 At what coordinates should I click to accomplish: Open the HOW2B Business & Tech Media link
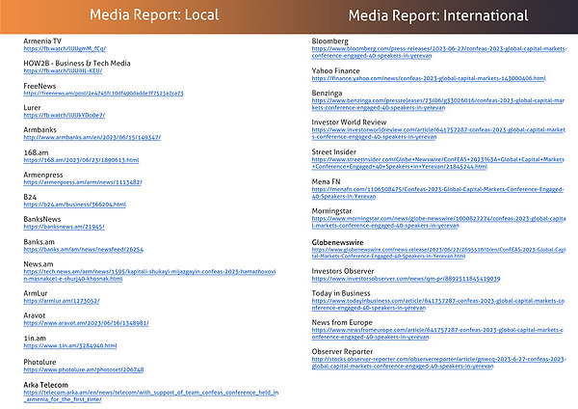pos(63,70)
